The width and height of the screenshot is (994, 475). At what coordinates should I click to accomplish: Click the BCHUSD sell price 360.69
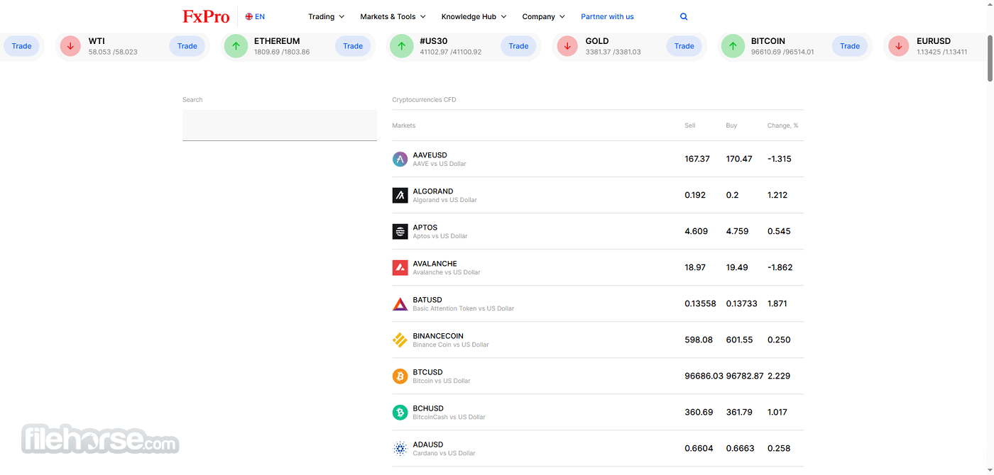[x=699, y=412]
